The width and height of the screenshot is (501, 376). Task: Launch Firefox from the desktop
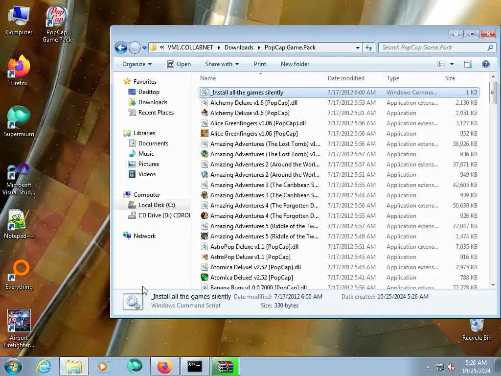(x=19, y=70)
